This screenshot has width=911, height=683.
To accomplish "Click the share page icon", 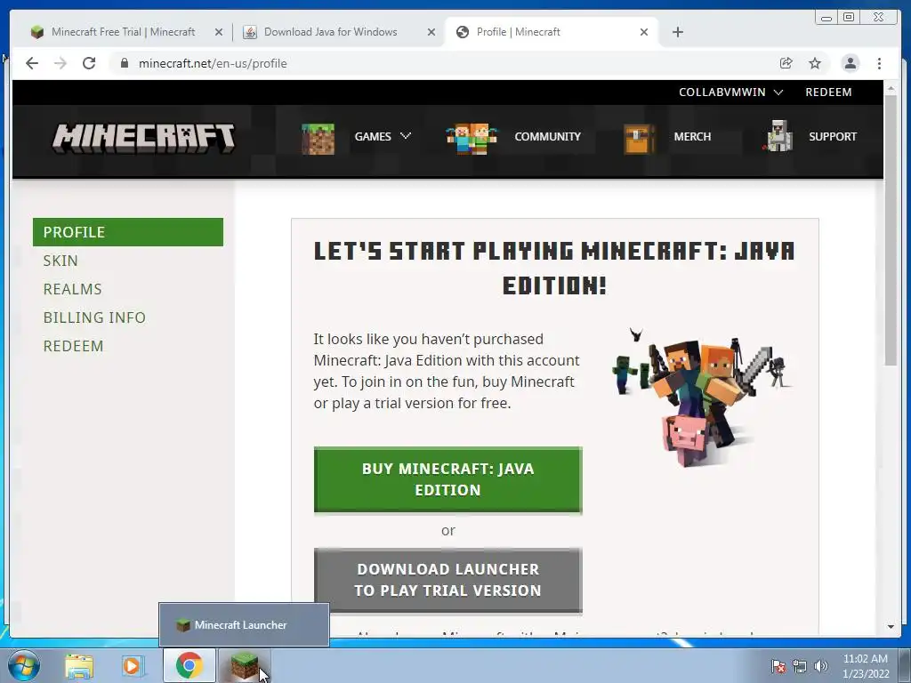I will [x=786, y=63].
